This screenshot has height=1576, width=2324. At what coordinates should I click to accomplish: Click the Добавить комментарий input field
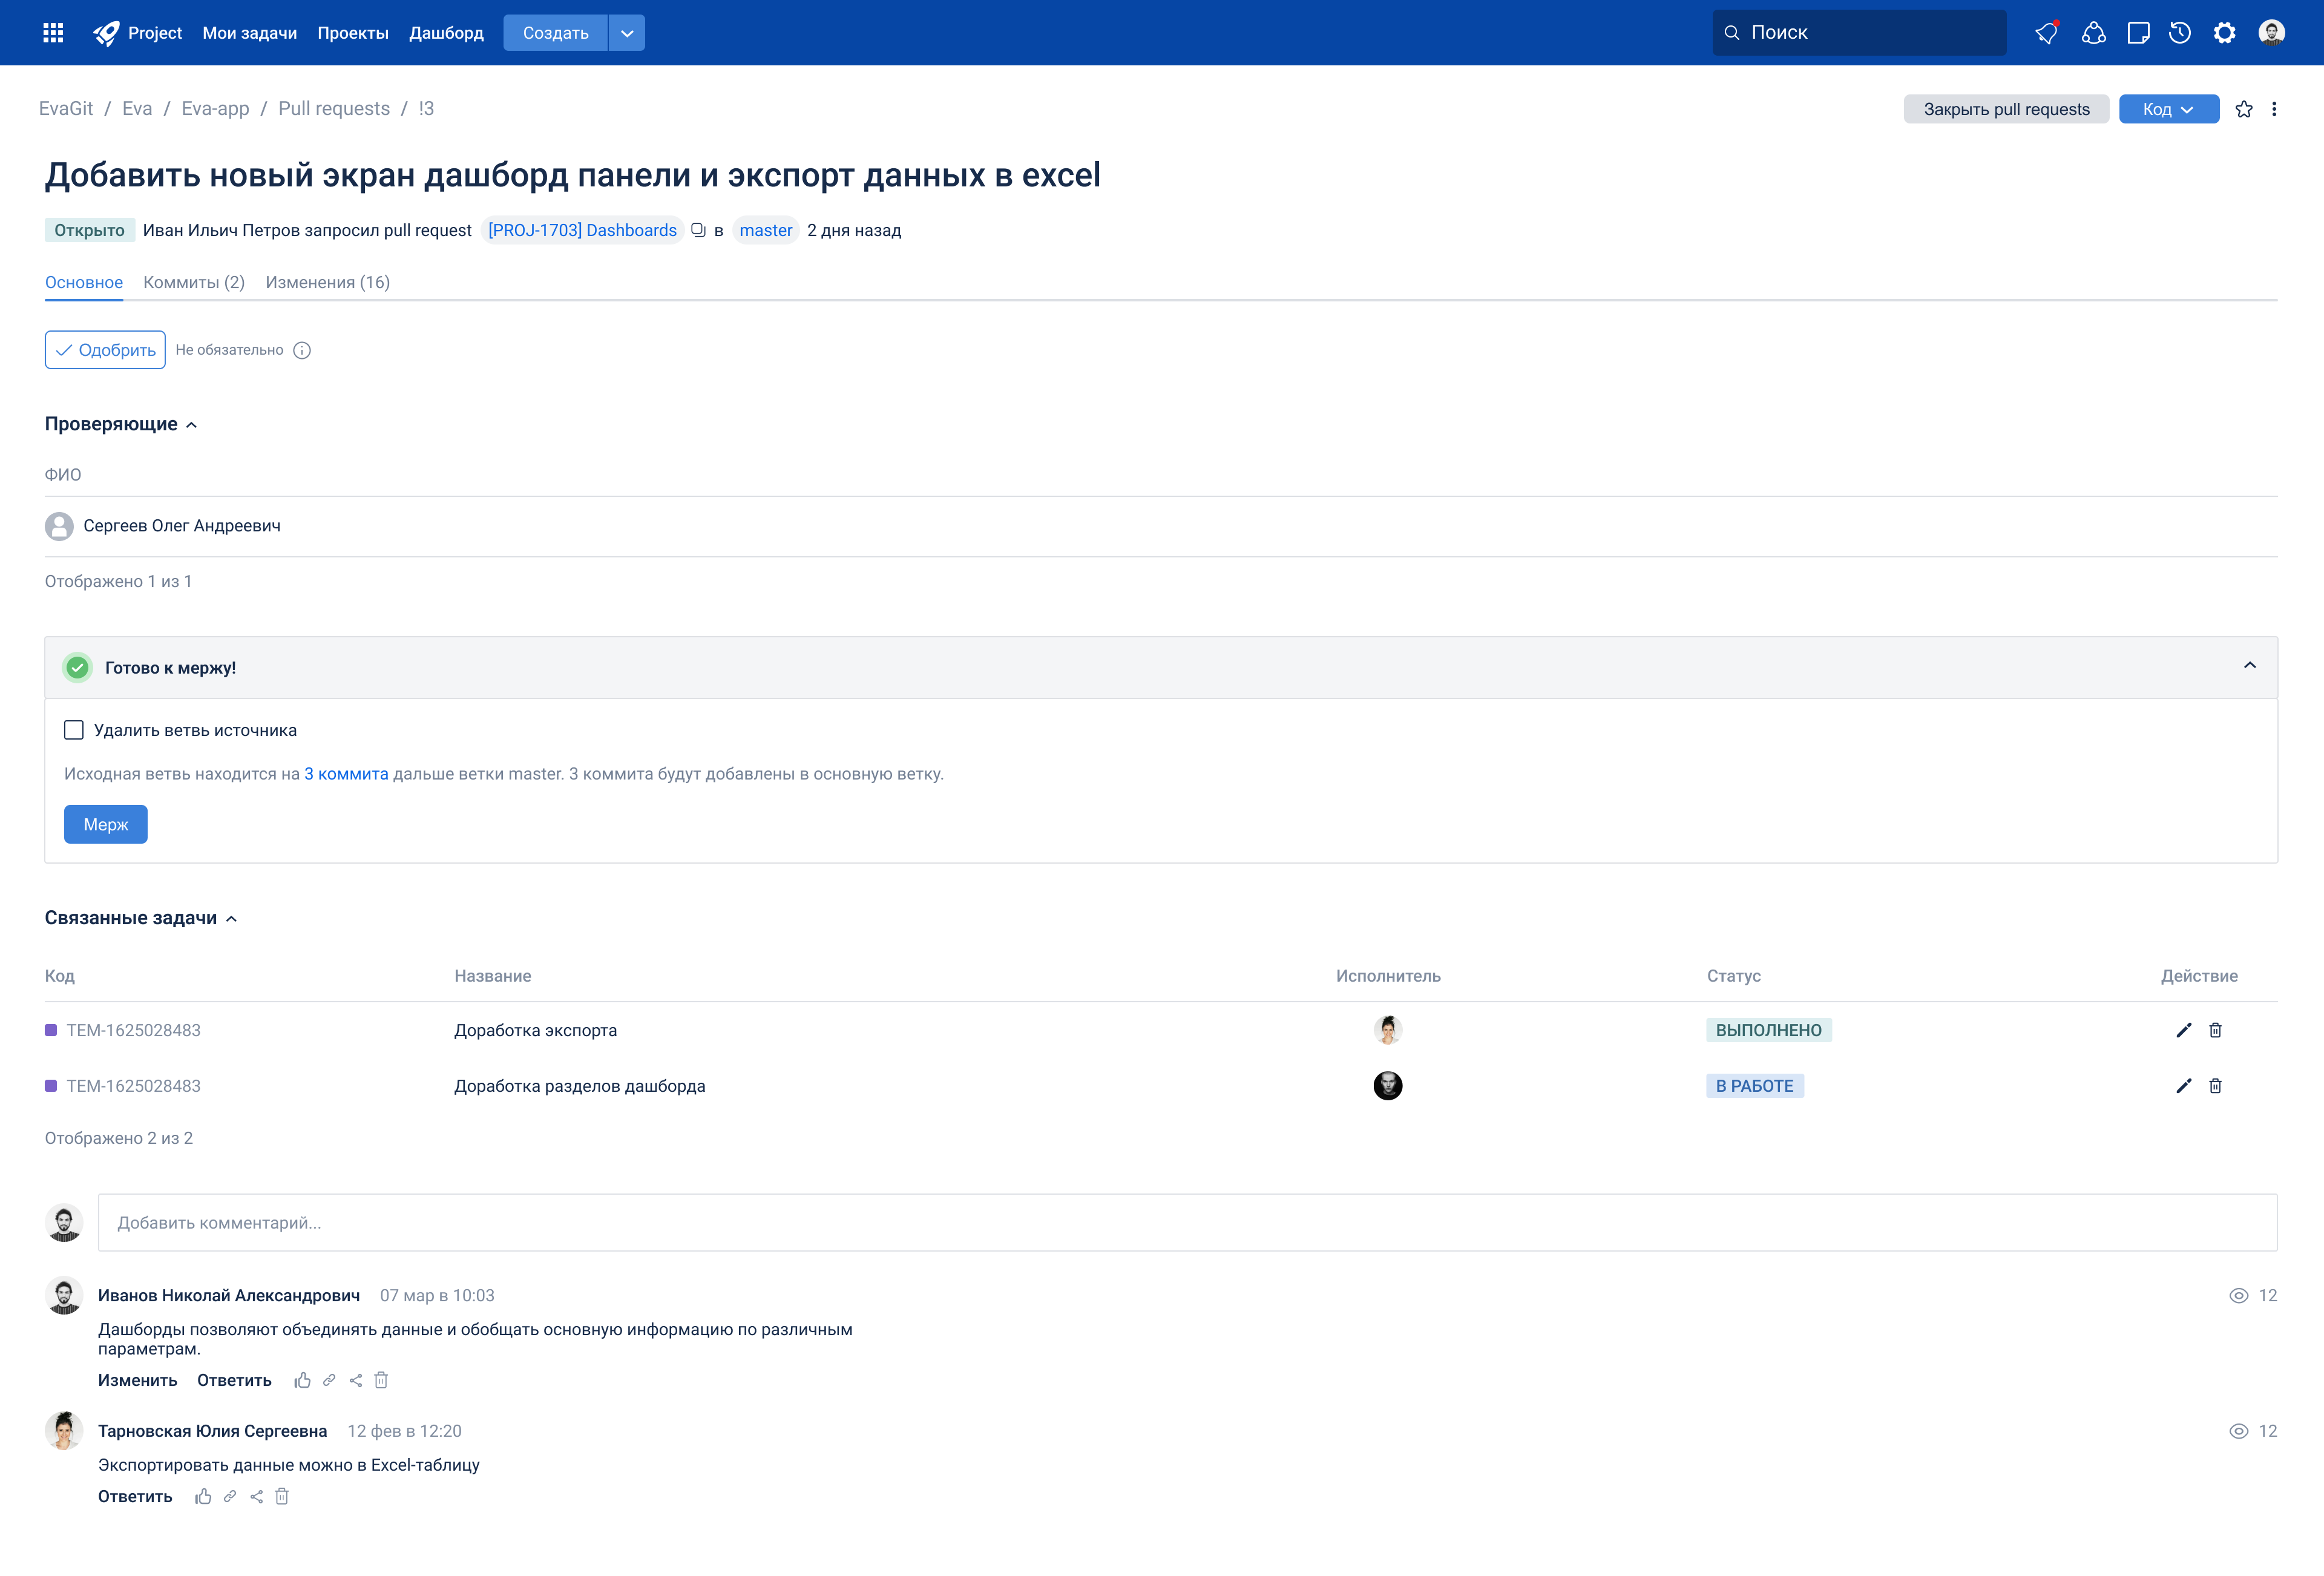(1188, 1222)
